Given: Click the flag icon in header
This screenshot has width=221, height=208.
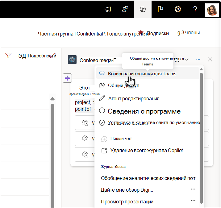Looking at the screenshot, I should tap(160, 9).
